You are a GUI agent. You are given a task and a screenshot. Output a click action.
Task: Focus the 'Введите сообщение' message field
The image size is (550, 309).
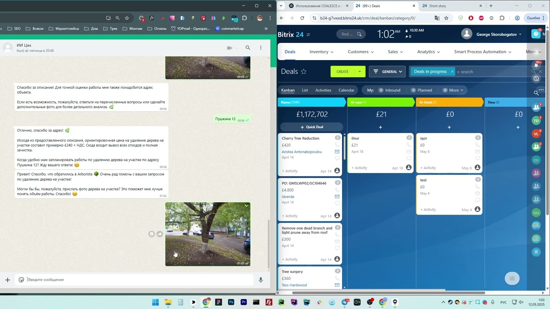[x=140, y=280]
